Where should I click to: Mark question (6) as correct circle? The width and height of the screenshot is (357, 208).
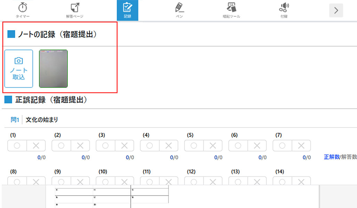pyautogui.click(x=238, y=146)
